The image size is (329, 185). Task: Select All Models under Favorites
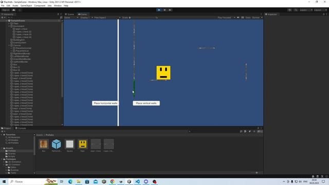[13, 140]
